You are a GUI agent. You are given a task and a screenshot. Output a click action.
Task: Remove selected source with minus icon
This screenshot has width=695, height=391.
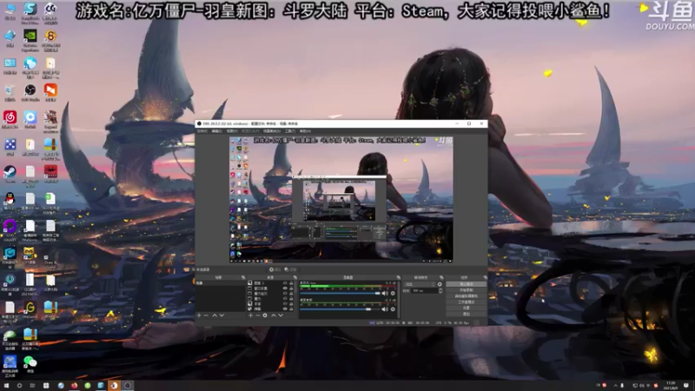coord(258,315)
